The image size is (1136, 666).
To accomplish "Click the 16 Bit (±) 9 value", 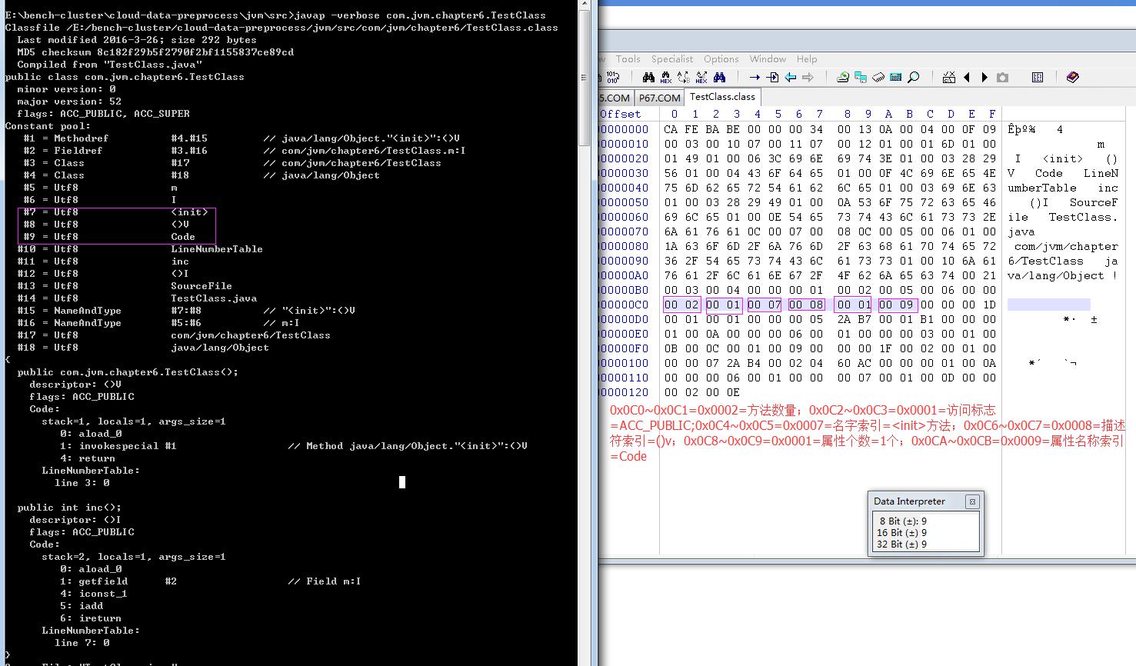I will (x=901, y=532).
